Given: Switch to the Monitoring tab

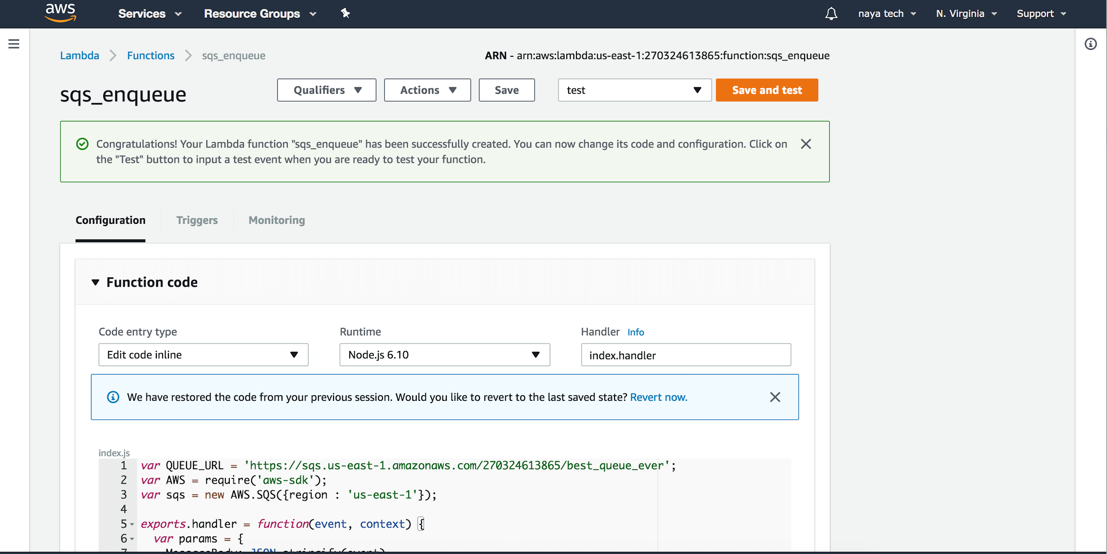Looking at the screenshot, I should point(277,220).
